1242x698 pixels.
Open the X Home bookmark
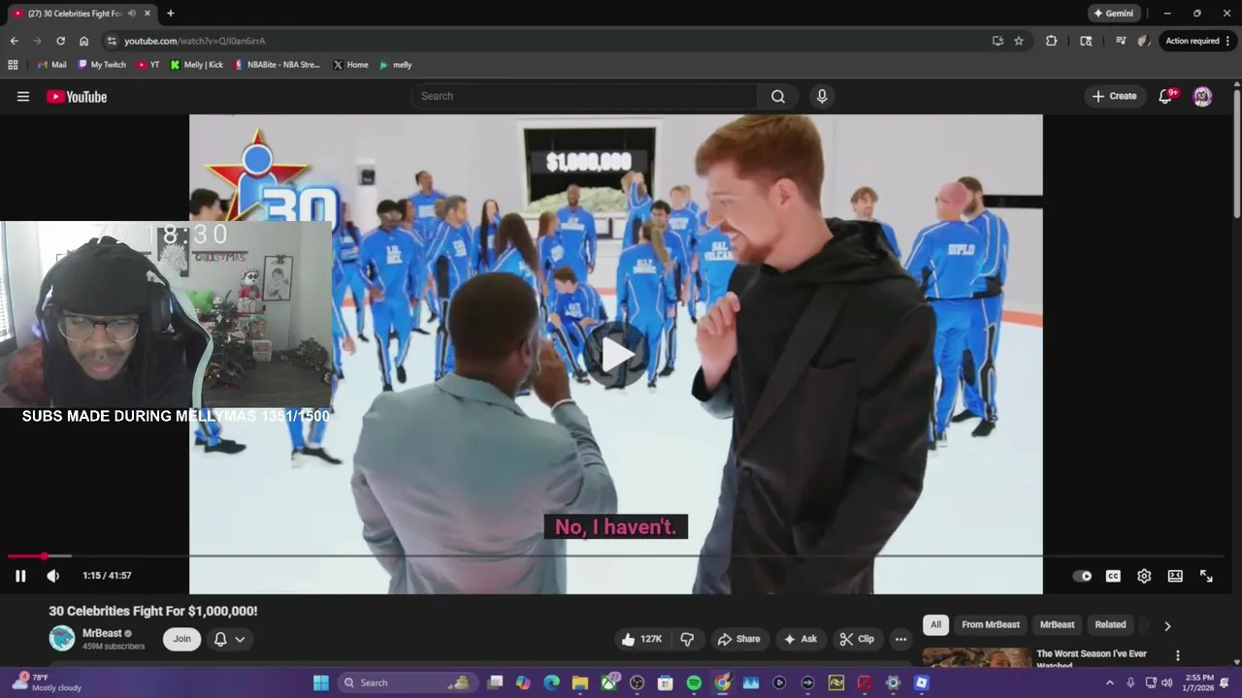click(350, 65)
